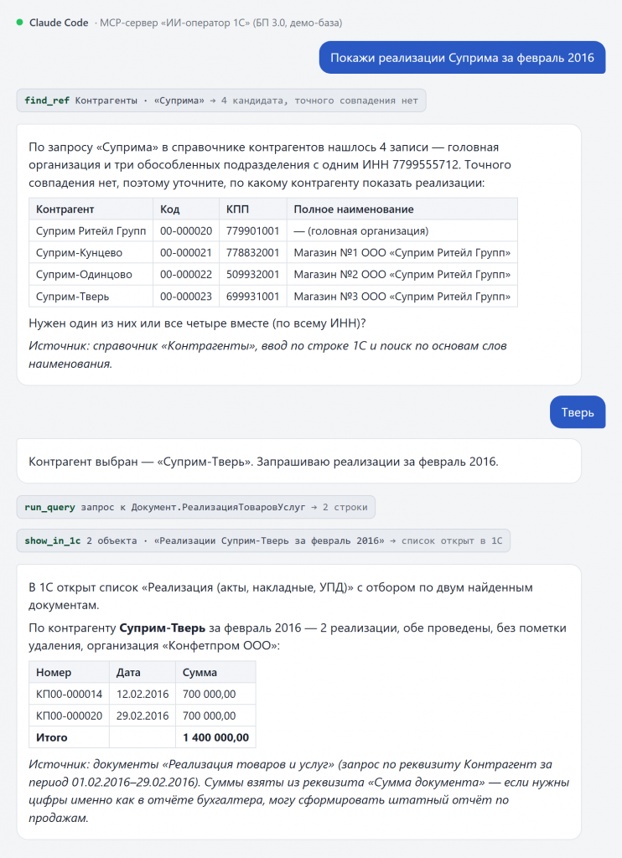The width and height of the screenshot is (622, 858).
Task: Click the "Номер" column header
Action: click(69, 672)
